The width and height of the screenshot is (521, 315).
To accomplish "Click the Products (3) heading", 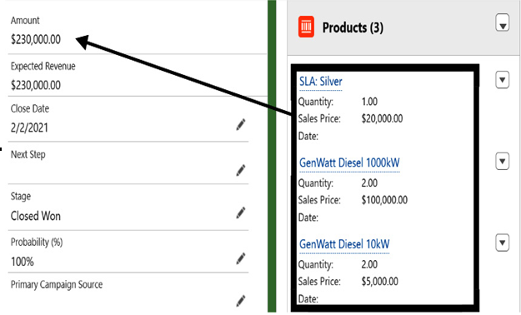I will tap(353, 27).
